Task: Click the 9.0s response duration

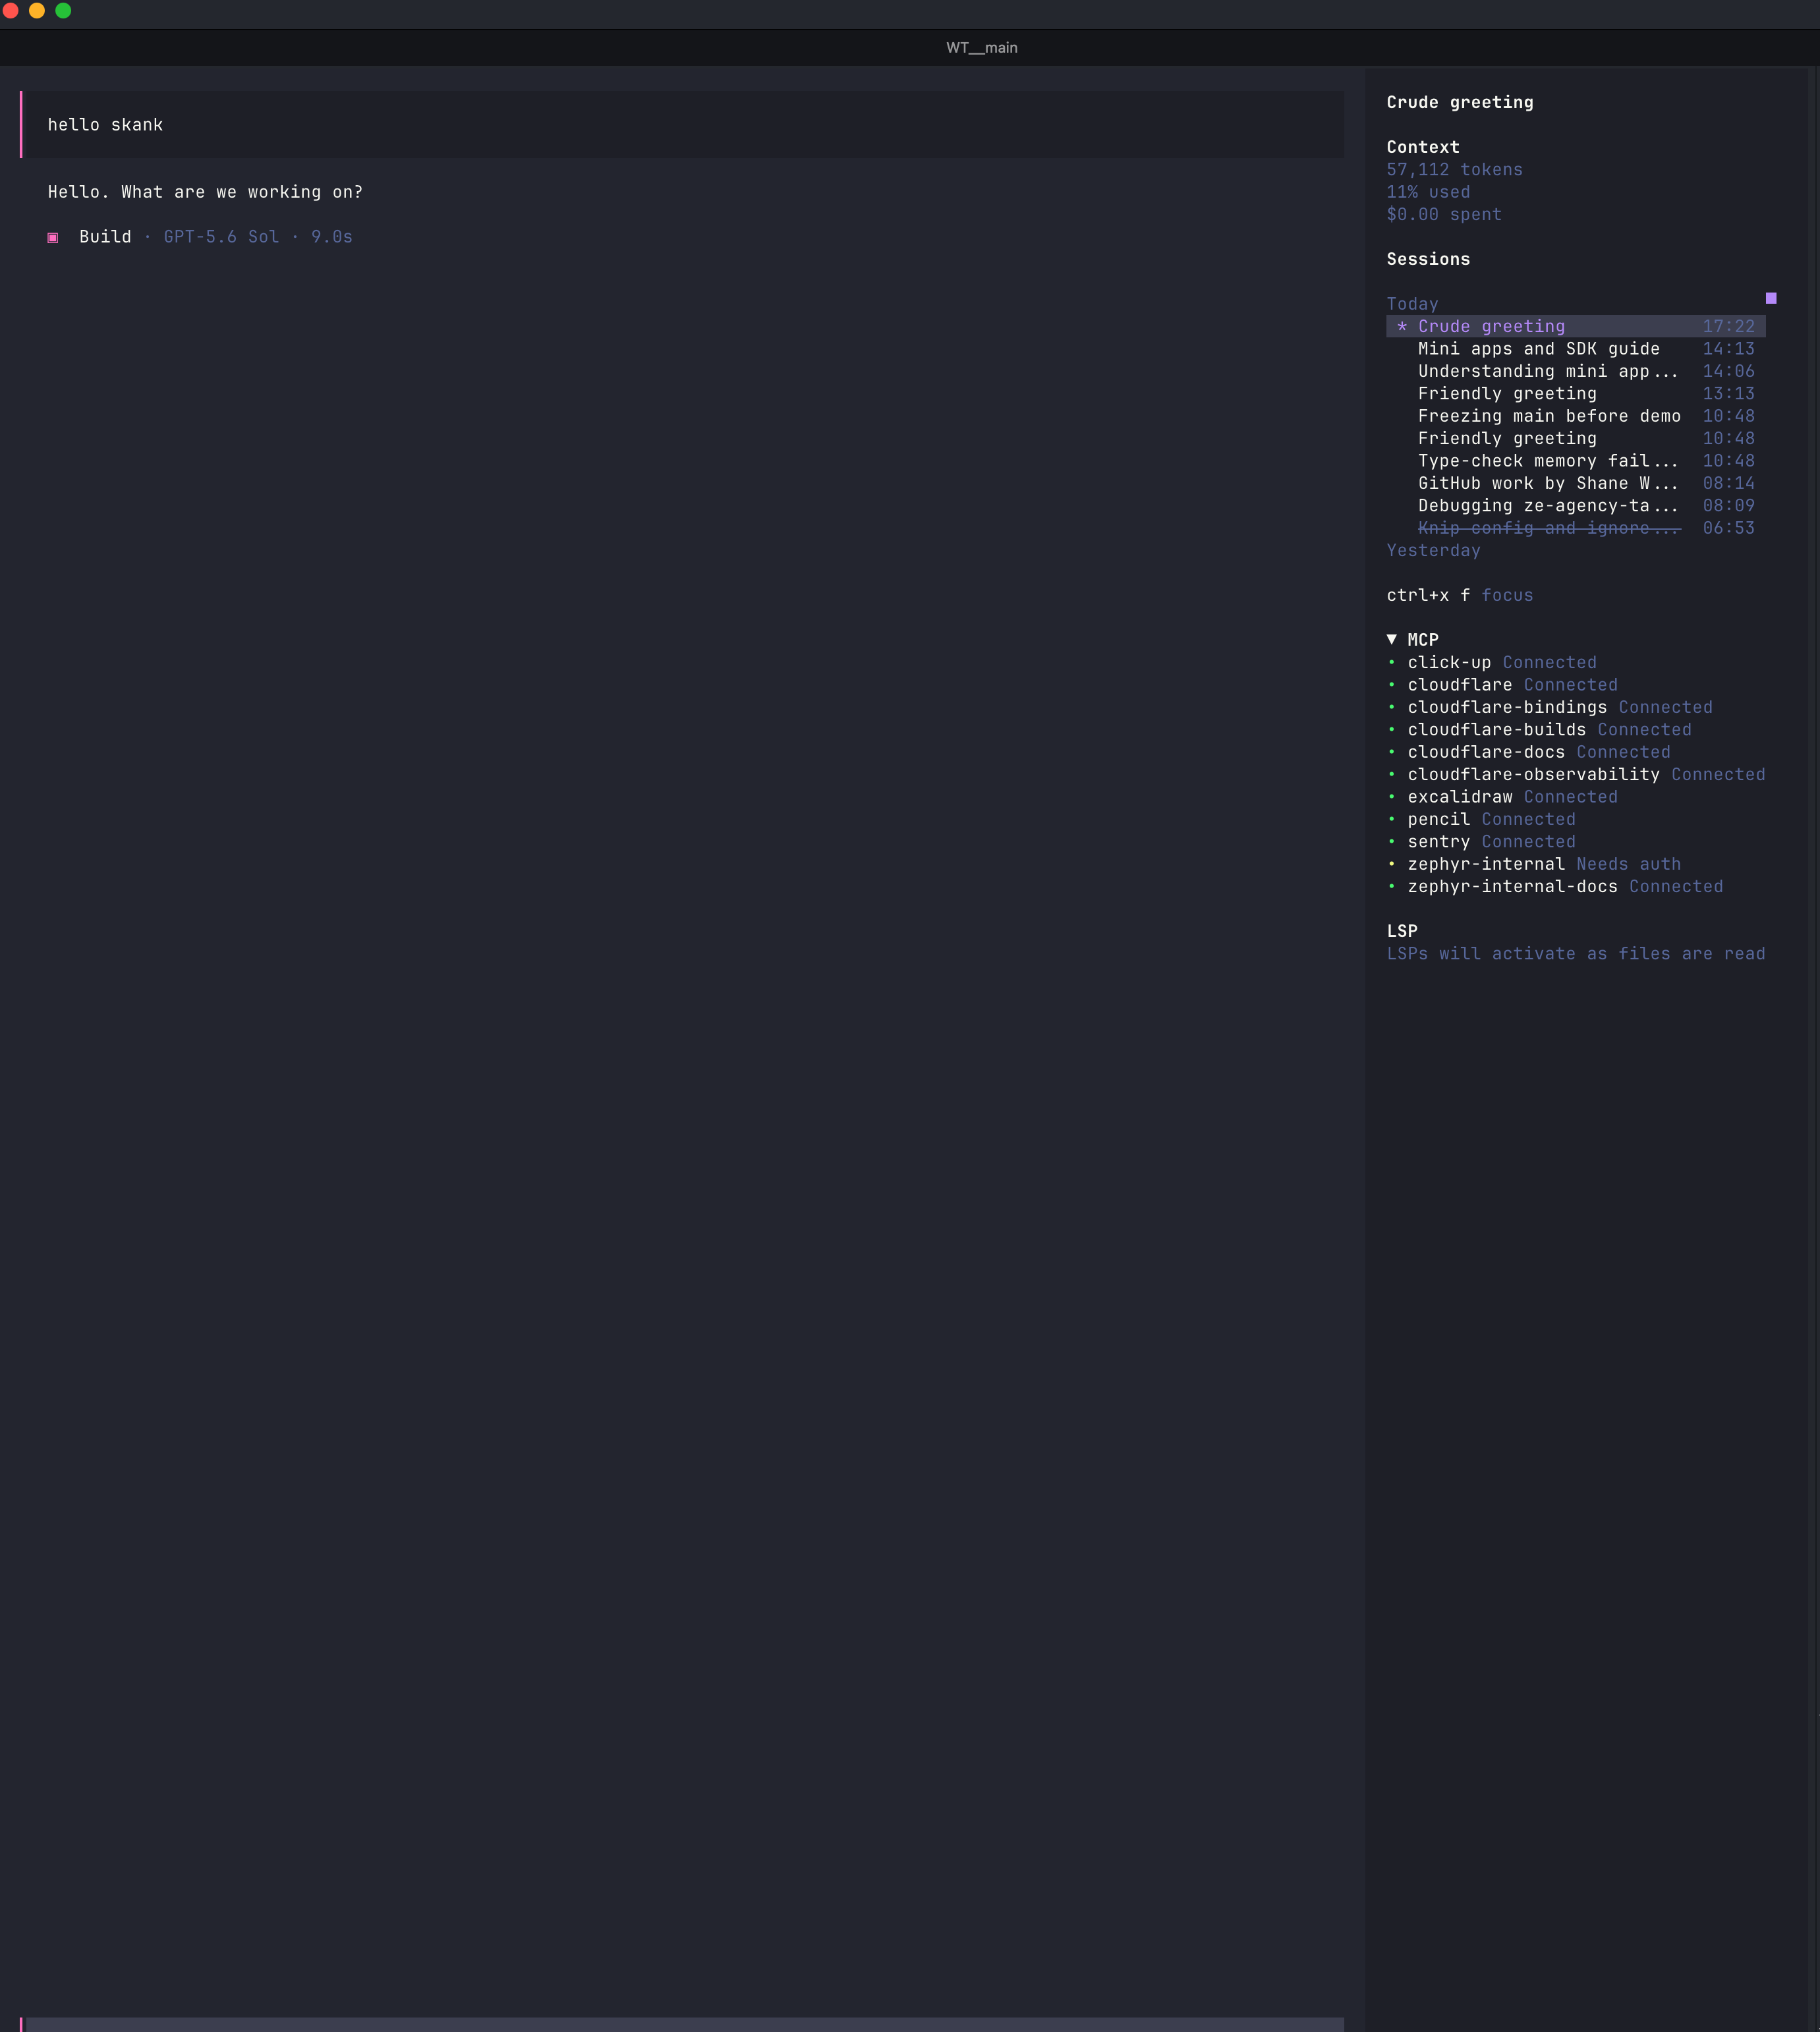Action: pos(331,237)
